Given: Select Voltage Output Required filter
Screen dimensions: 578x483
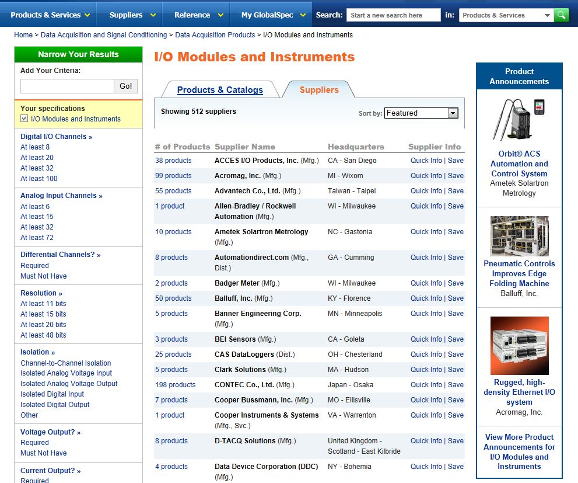Looking at the screenshot, I should tap(34, 443).
